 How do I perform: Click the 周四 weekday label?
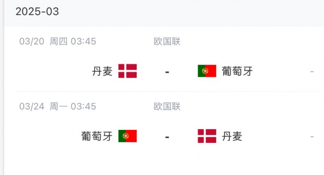58,42
